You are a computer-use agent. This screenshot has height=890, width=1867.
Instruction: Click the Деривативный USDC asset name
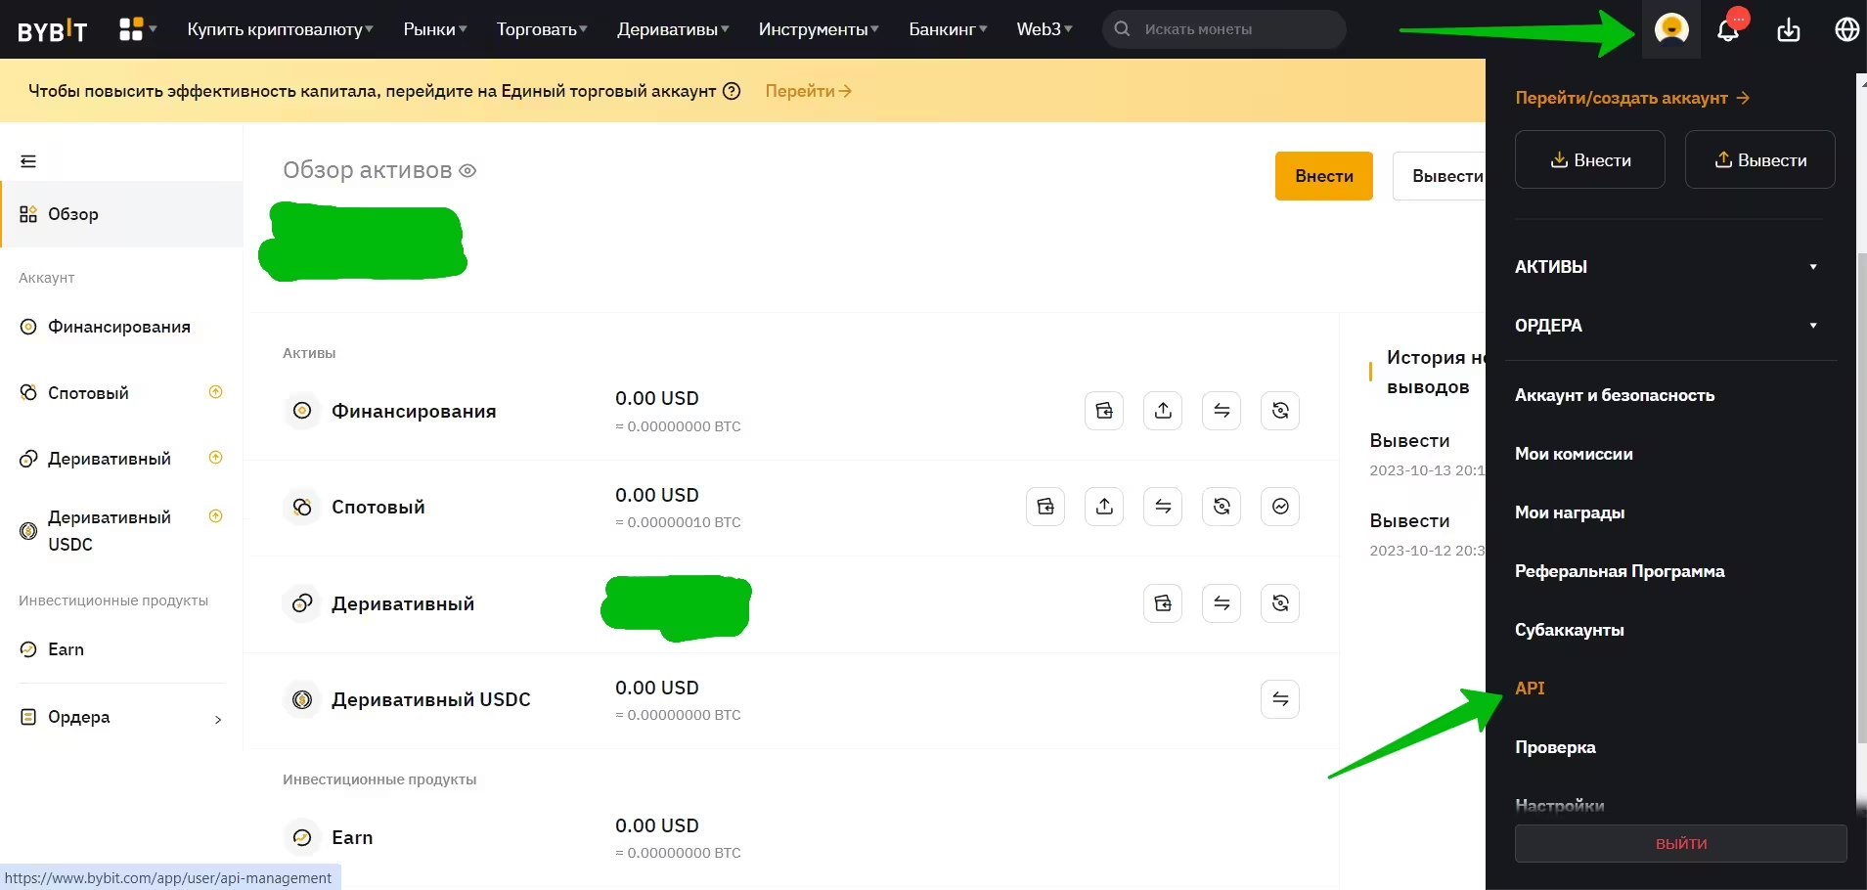(x=430, y=699)
